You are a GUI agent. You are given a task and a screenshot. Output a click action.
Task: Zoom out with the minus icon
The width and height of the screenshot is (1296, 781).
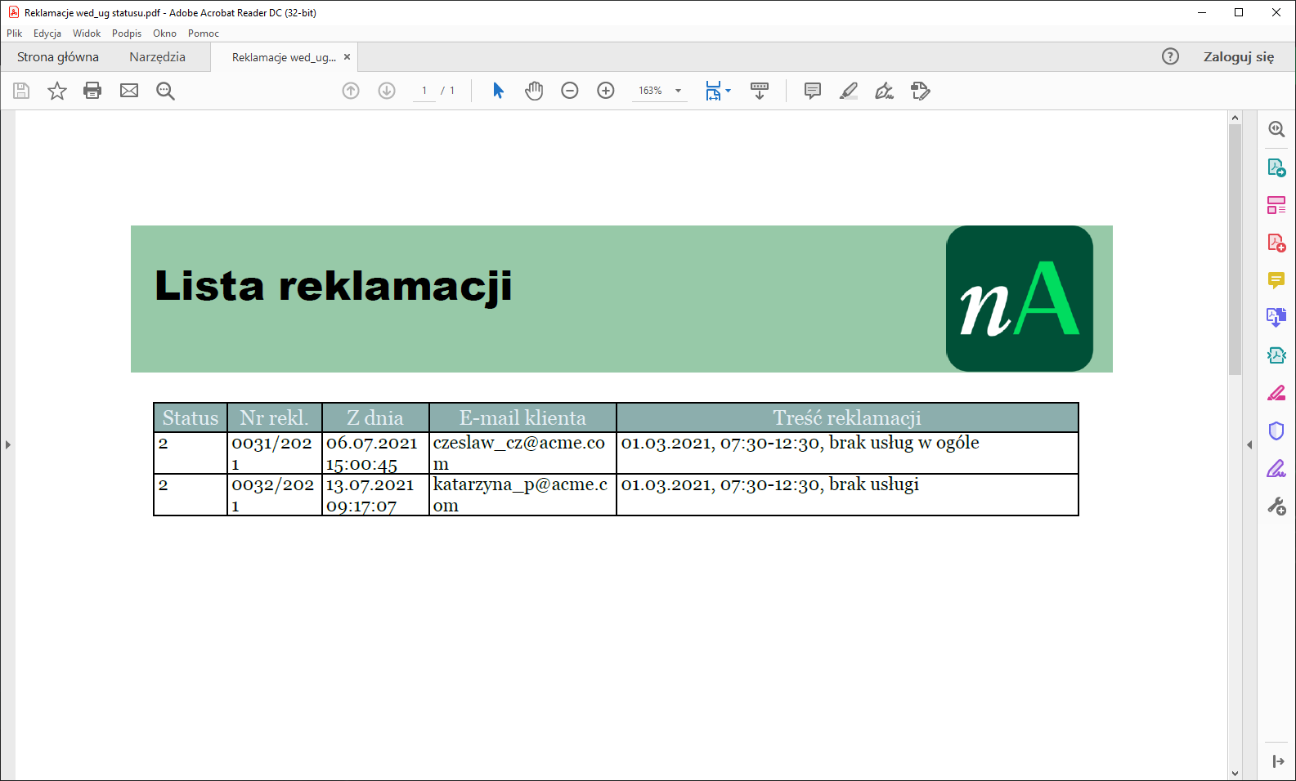click(570, 91)
